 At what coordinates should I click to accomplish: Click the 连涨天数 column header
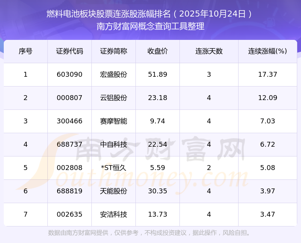tap(209, 51)
